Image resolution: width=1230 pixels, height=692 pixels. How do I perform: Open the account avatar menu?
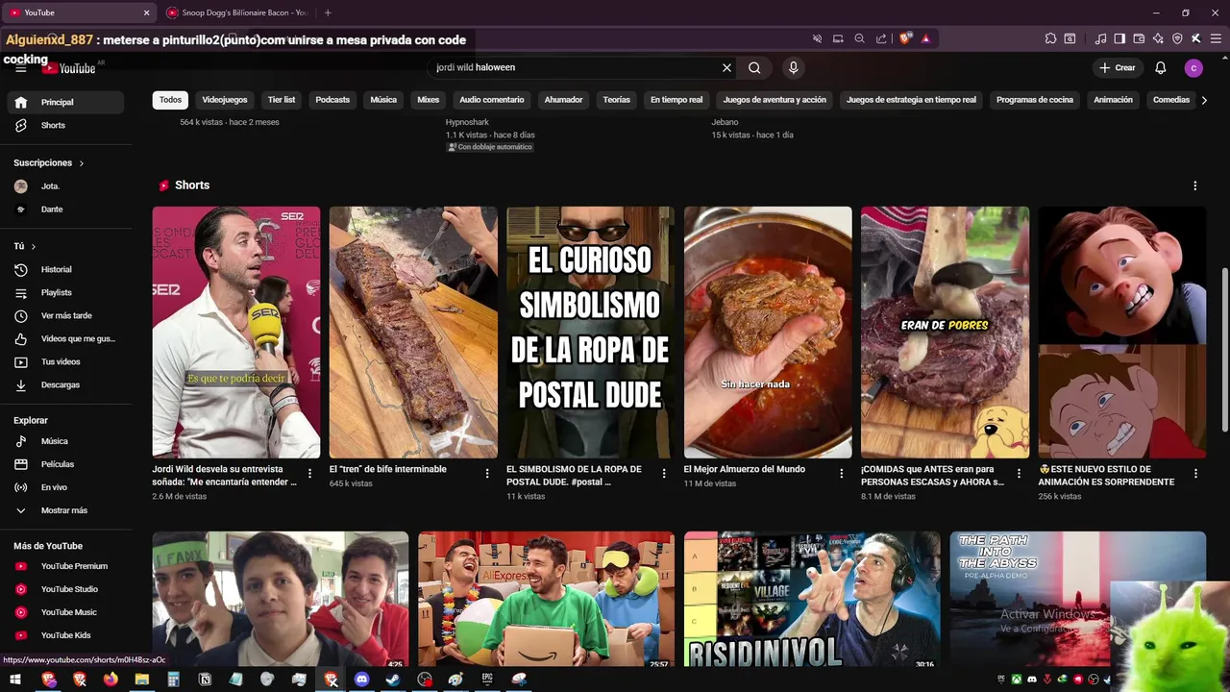coord(1193,67)
